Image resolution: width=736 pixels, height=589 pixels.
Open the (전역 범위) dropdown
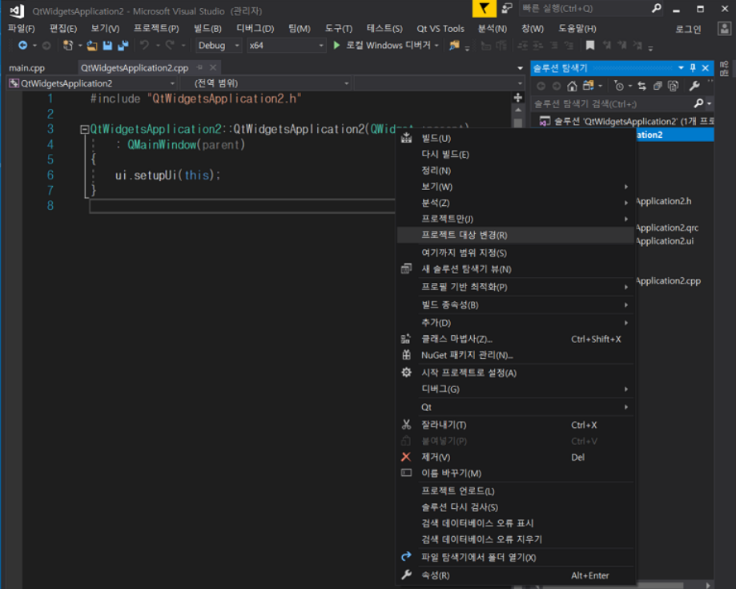point(266,83)
